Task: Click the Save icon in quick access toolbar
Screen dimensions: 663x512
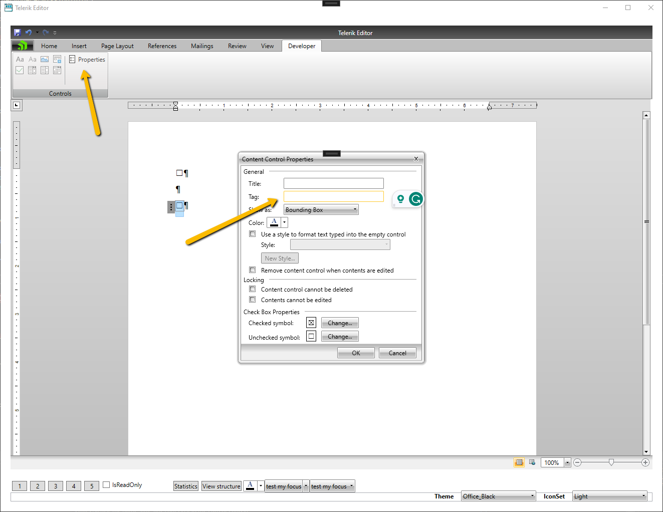Action: [x=17, y=33]
